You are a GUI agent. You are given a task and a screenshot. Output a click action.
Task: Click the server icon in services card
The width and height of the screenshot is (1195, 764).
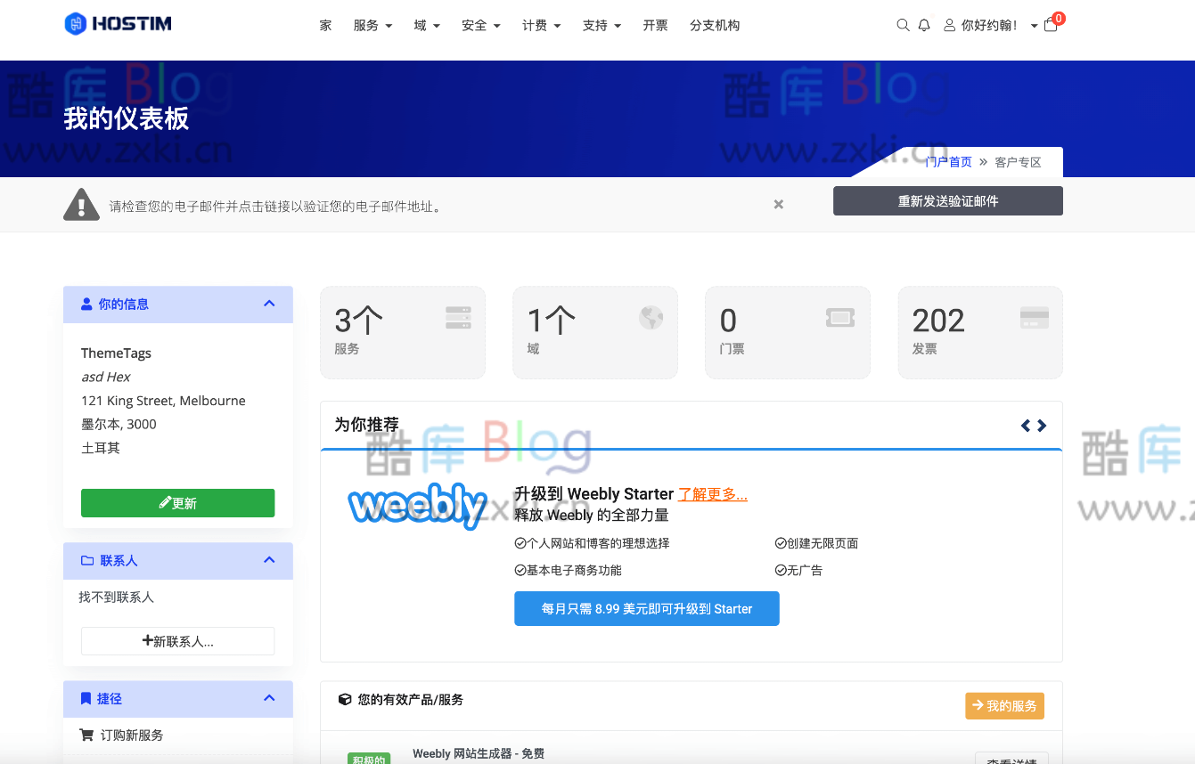point(458,318)
